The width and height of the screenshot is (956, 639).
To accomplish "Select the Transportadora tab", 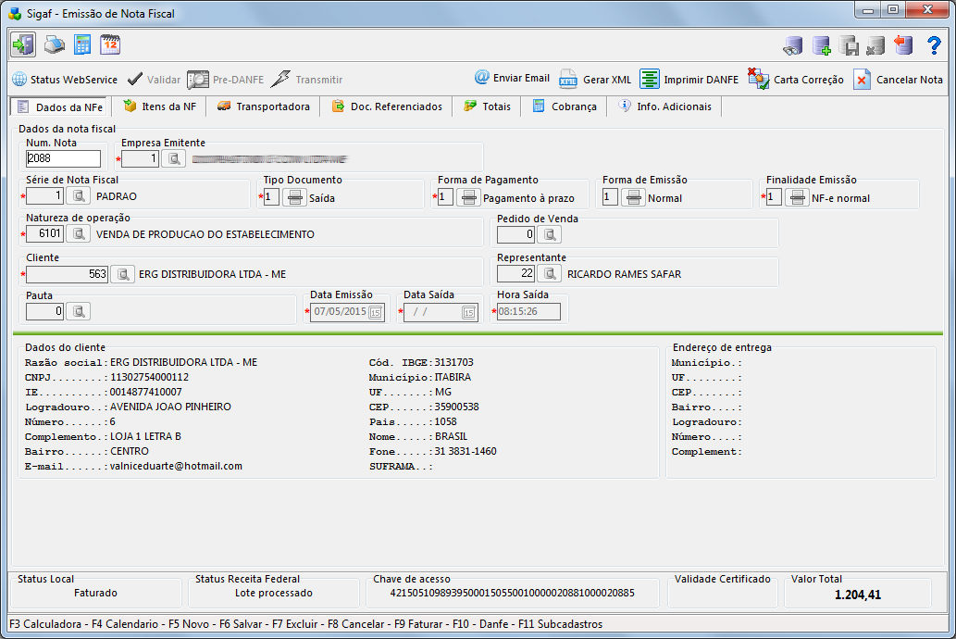I will pos(264,106).
